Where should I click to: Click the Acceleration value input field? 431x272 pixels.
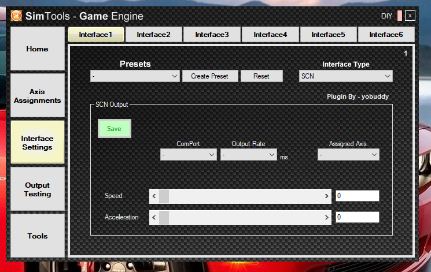click(x=358, y=217)
